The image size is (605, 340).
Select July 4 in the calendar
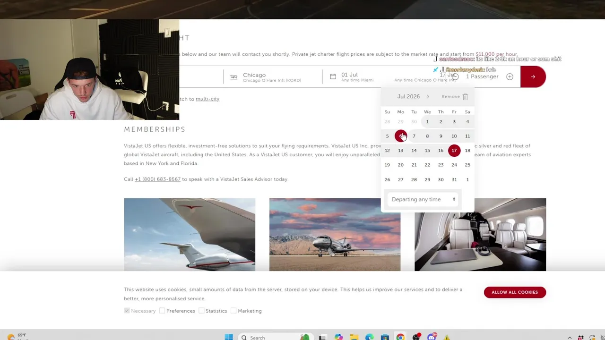pos(467,122)
